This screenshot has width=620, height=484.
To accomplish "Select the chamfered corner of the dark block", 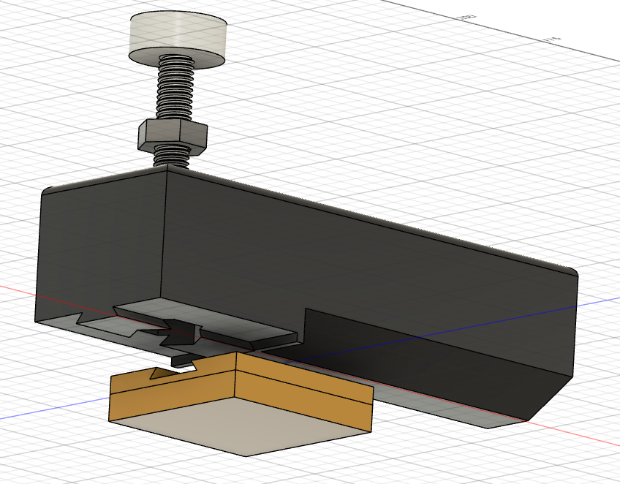I will coord(551,399).
